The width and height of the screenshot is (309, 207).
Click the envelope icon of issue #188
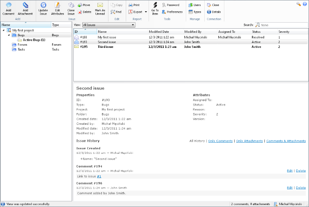[x=76, y=37]
